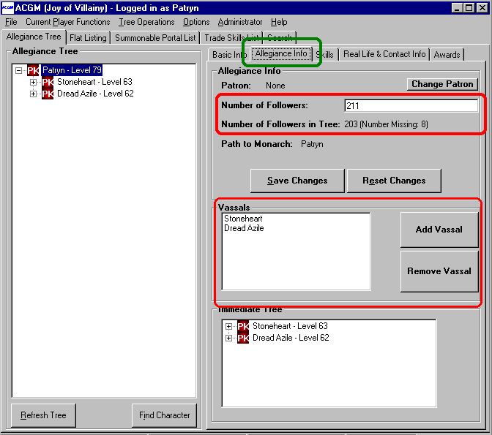Open the Tree Operations menu
Viewport: 492px width, 435px height.
point(146,22)
